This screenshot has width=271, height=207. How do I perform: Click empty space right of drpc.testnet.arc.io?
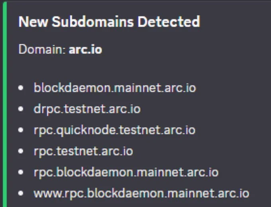point(206,109)
